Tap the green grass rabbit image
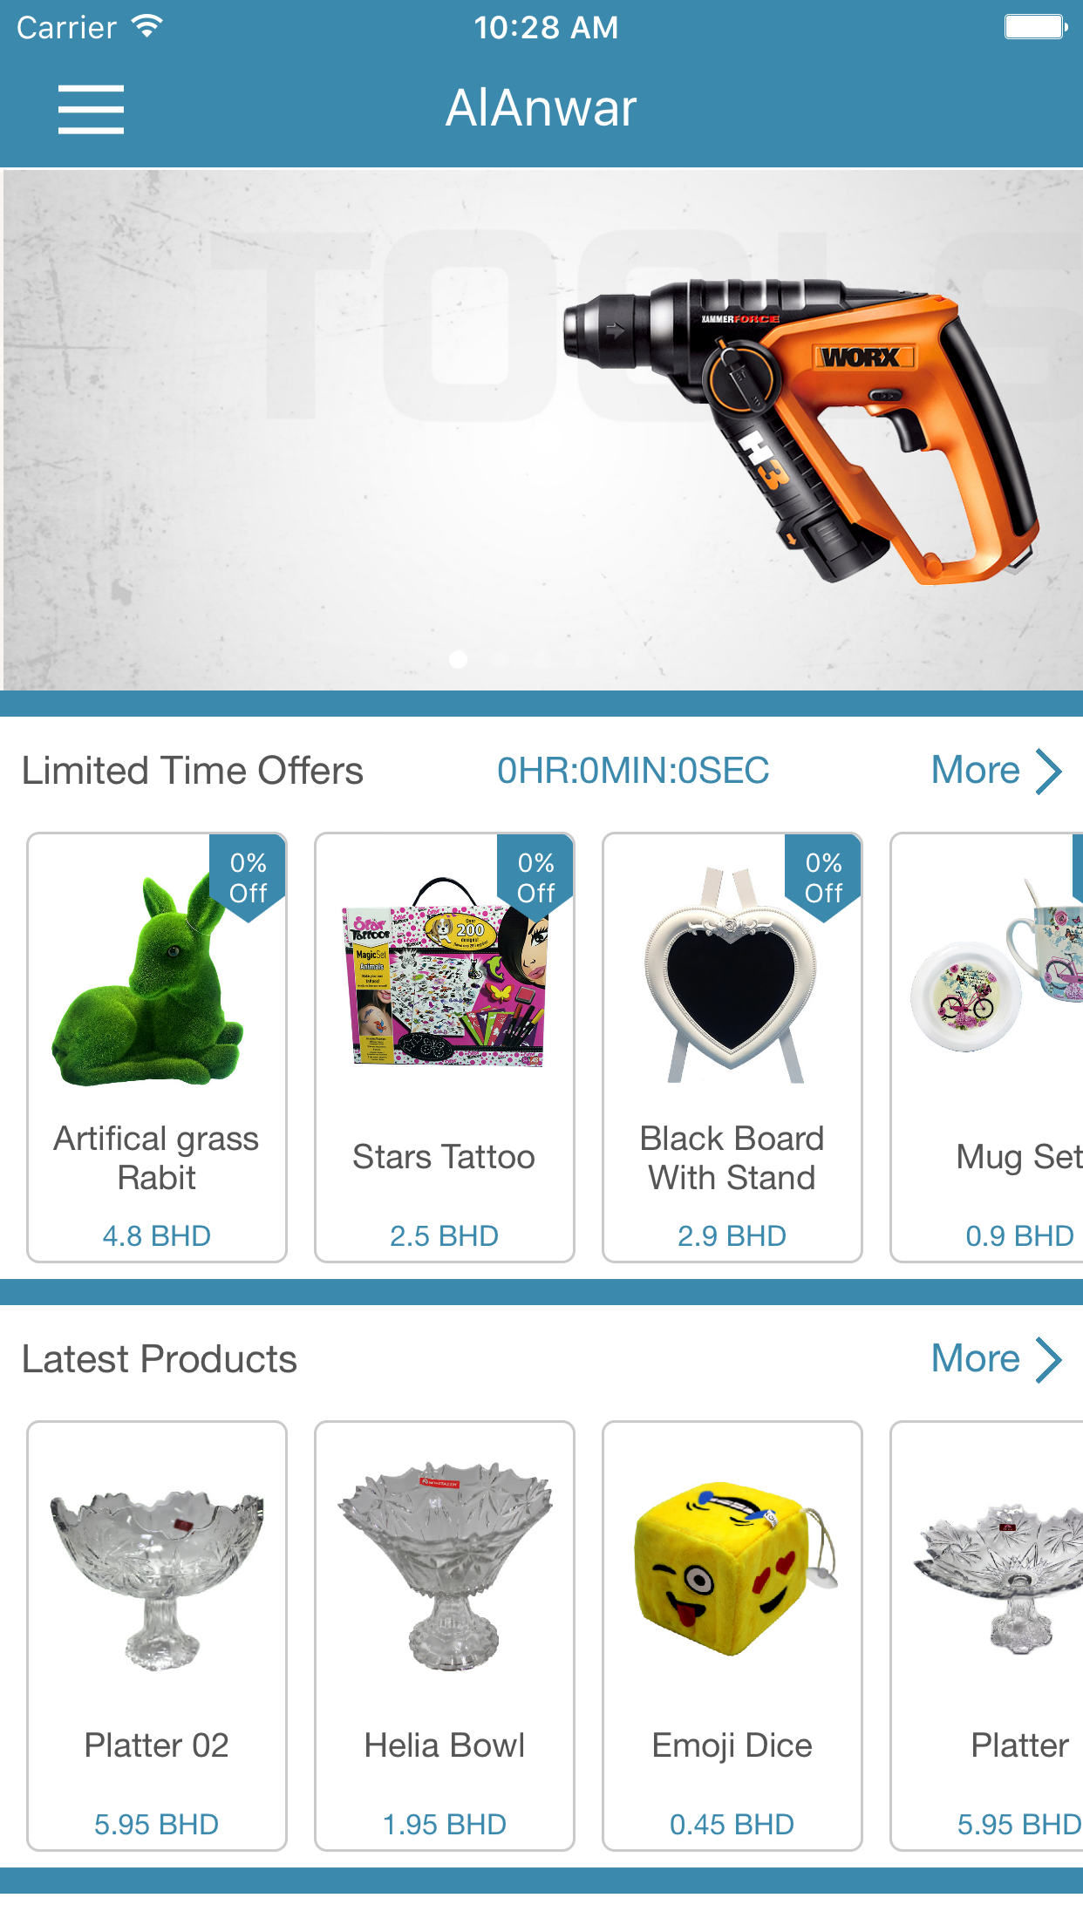The image size is (1083, 1925). pyautogui.click(x=148, y=981)
